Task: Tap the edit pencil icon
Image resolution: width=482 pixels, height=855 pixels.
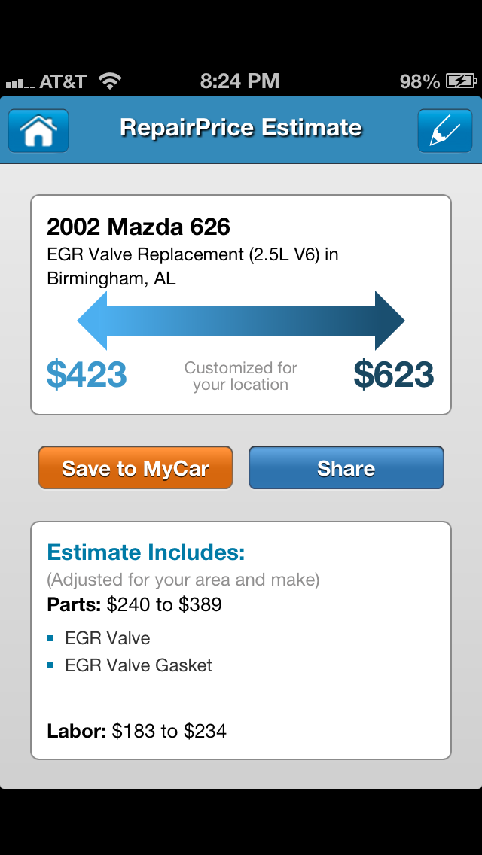Action: (x=444, y=130)
